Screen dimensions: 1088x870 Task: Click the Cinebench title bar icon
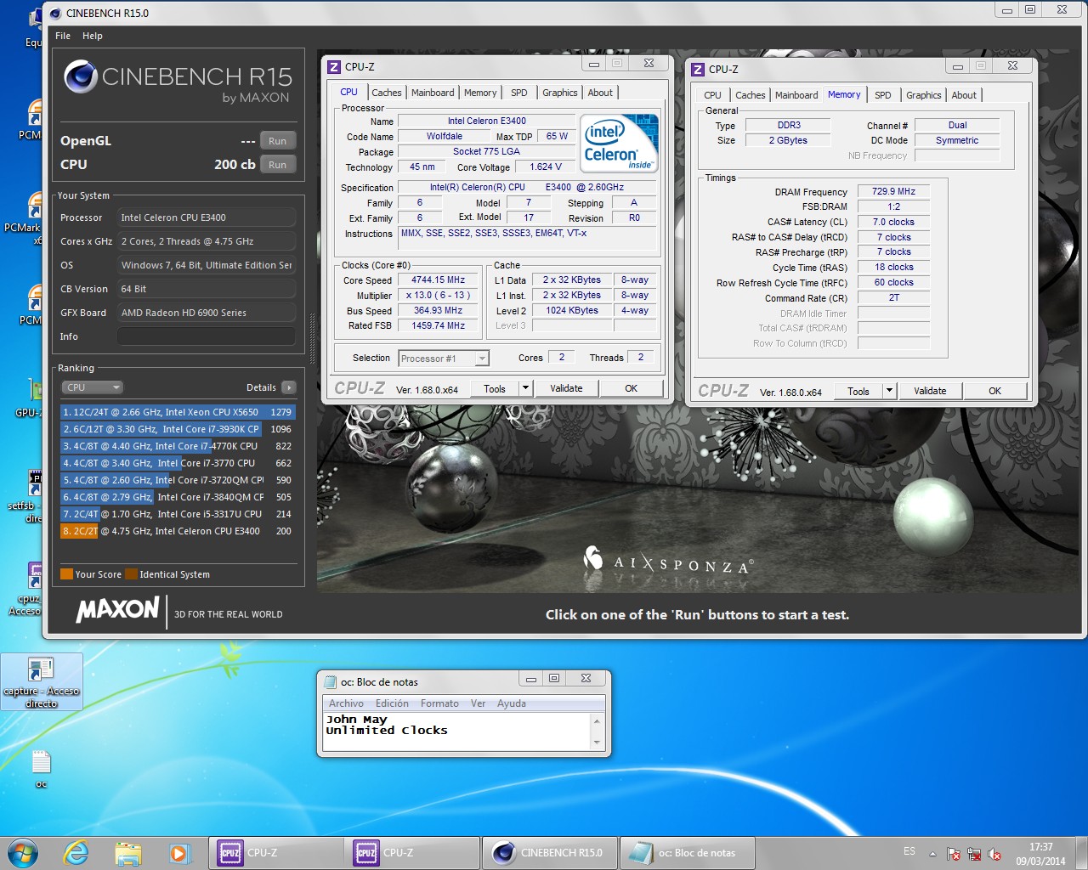(56, 13)
